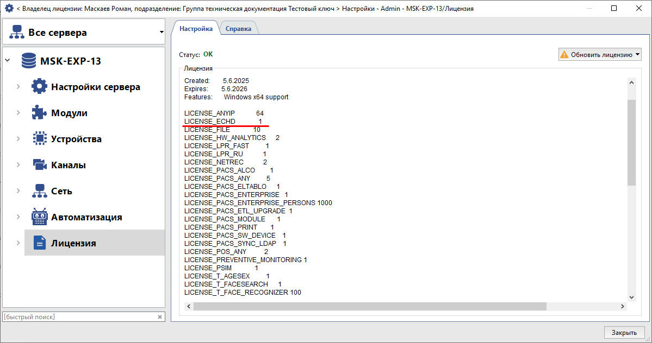Image resolution: width=652 pixels, height=343 pixels.
Task: Select Каналы in the tree
Action: coord(68,165)
